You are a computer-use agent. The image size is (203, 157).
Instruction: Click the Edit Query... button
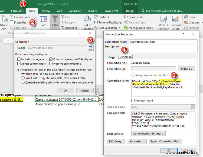click(x=116, y=142)
